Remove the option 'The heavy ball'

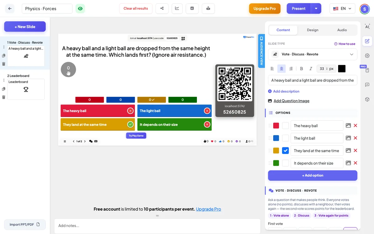(355, 125)
